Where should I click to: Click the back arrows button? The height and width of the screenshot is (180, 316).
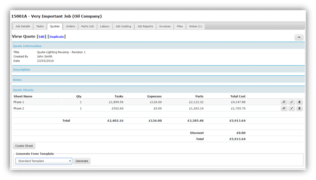[x=299, y=37]
